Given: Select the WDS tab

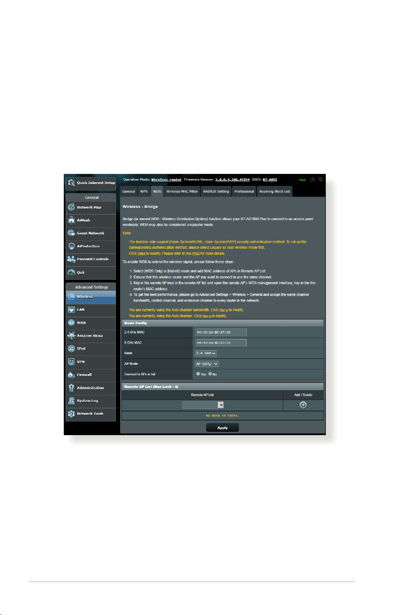Looking at the screenshot, I should (157, 191).
